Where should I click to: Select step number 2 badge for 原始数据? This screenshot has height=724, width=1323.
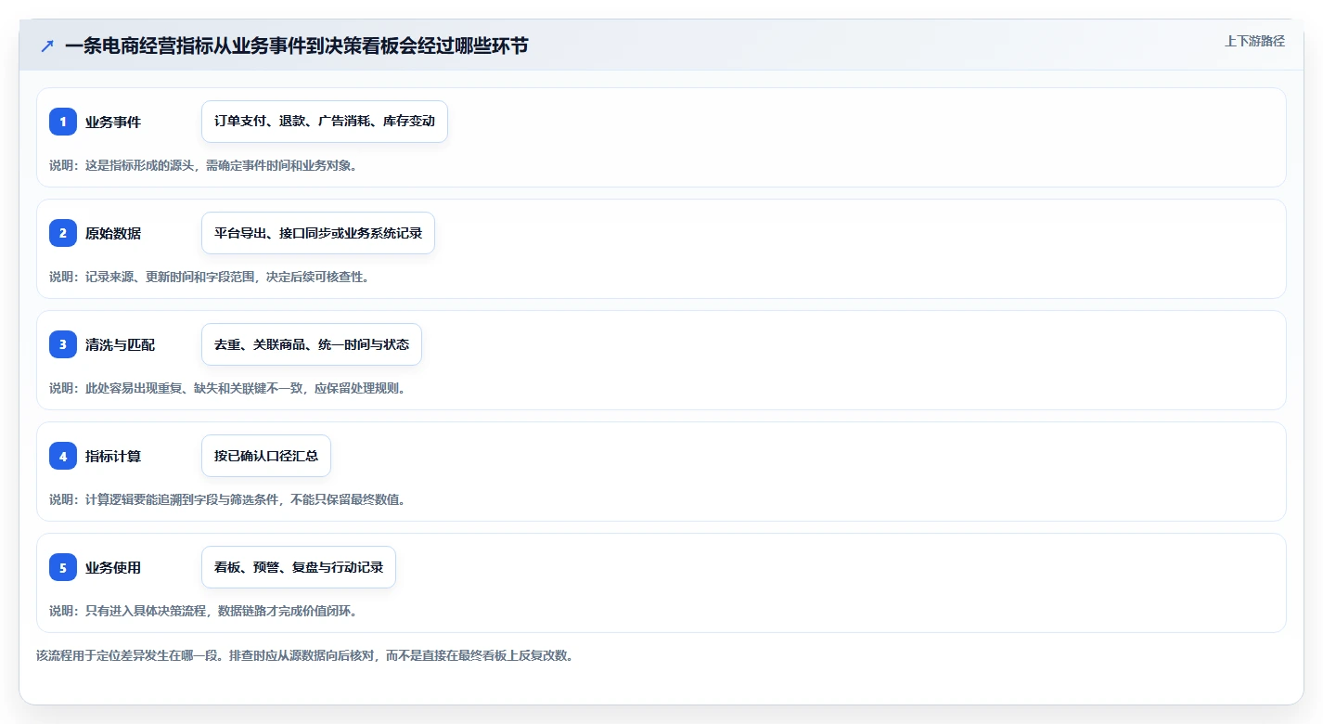63,233
